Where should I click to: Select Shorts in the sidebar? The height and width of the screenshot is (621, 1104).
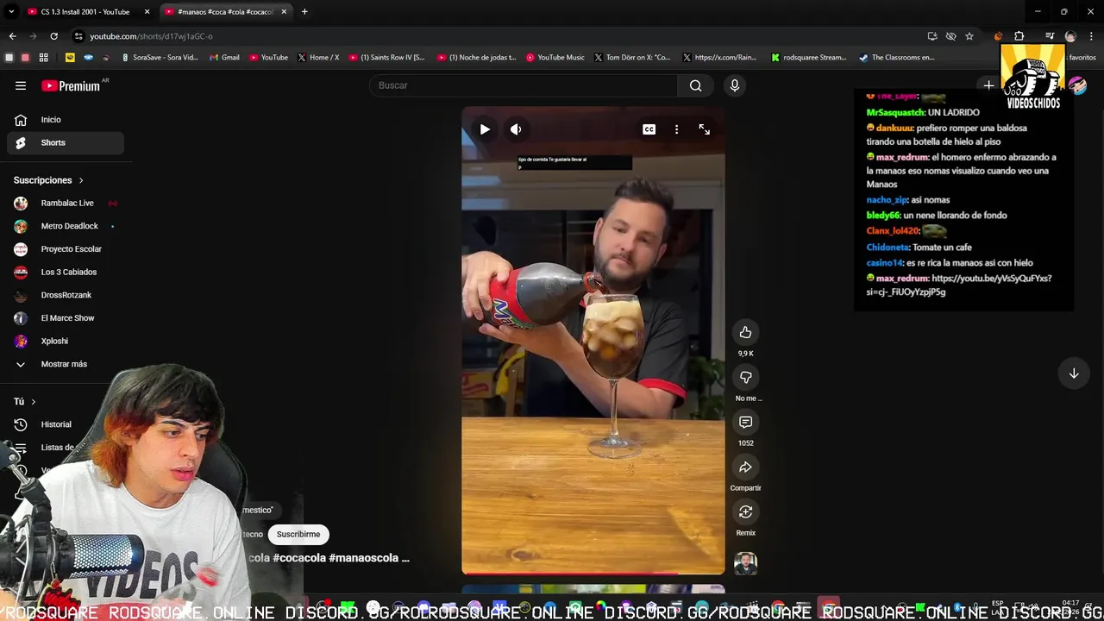pyautogui.click(x=66, y=142)
